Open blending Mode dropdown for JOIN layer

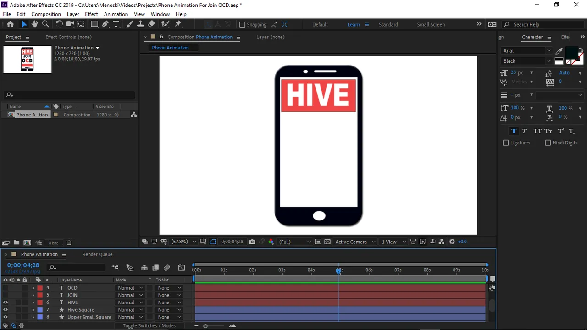click(130, 295)
